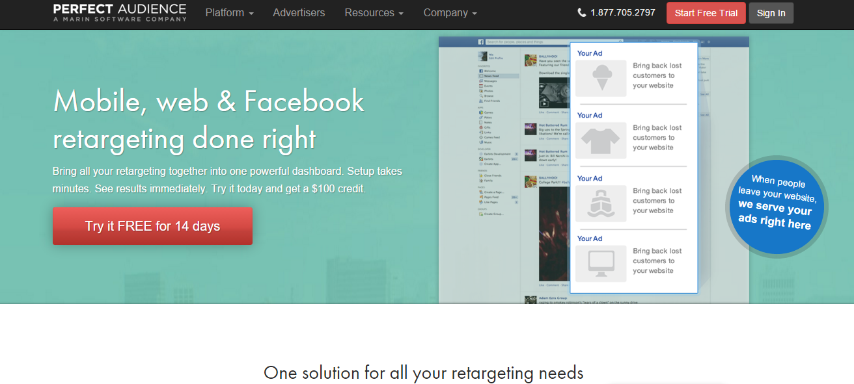Click the Sign In button

tap(771, 13)
